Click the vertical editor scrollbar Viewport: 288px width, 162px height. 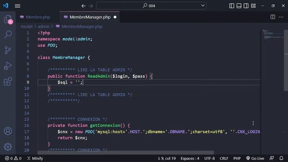coord(286,60)
